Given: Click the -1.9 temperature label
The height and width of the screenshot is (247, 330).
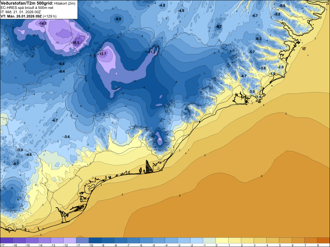Looking at the screenshot, I should point(272,74).
